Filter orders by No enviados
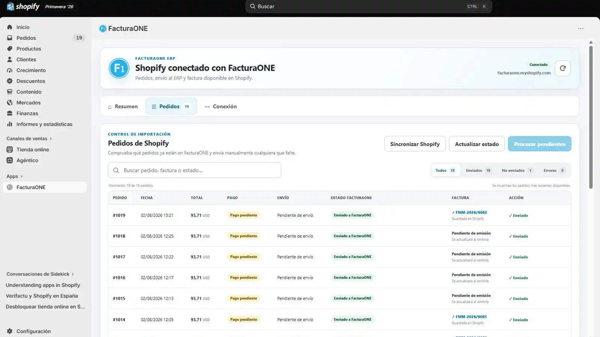 517,170
